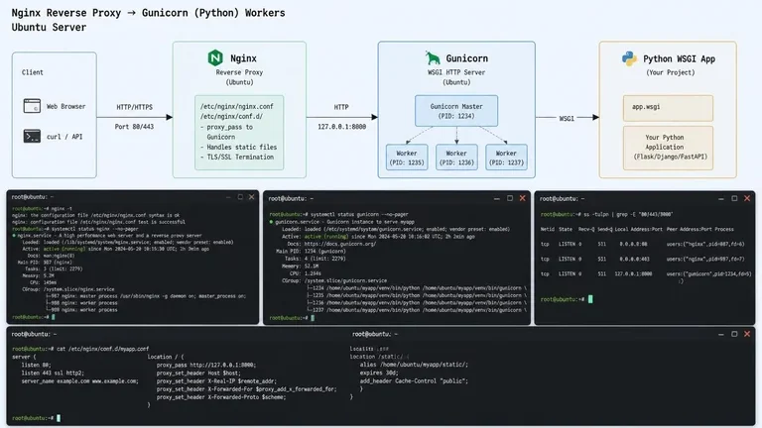Viewport: 762px width, 428px height.
Task: Click the 'proxy_pass http://127.0.0.1:8000;' line
Action: (206, 365)
